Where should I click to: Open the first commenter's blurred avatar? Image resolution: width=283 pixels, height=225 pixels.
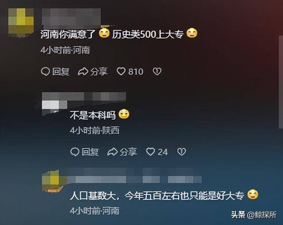(21, 22)
